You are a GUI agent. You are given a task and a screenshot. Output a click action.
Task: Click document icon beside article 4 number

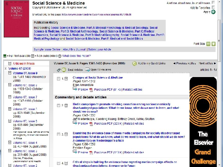pos(66,163)
